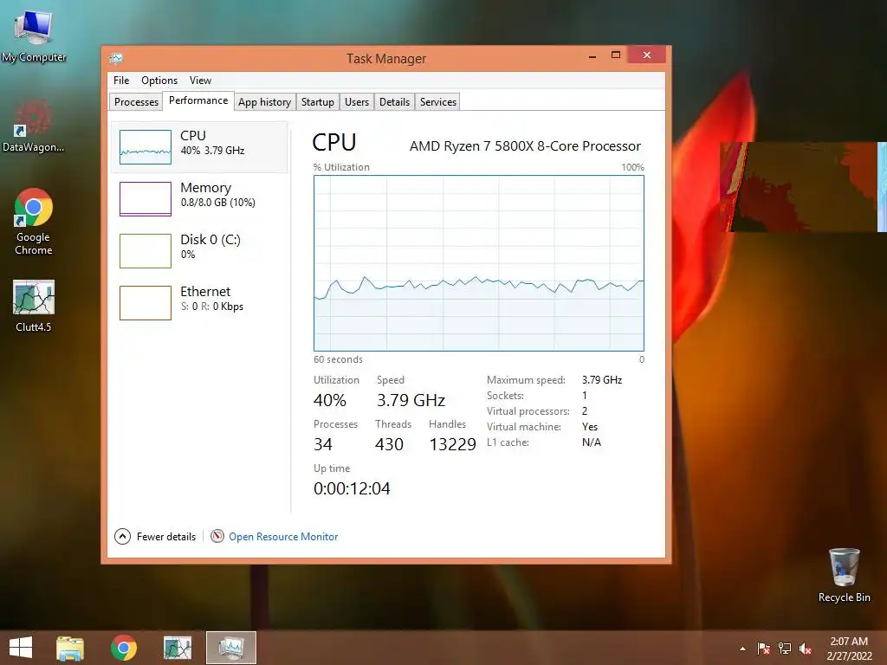Open the File menu

[x=121, y=81]
